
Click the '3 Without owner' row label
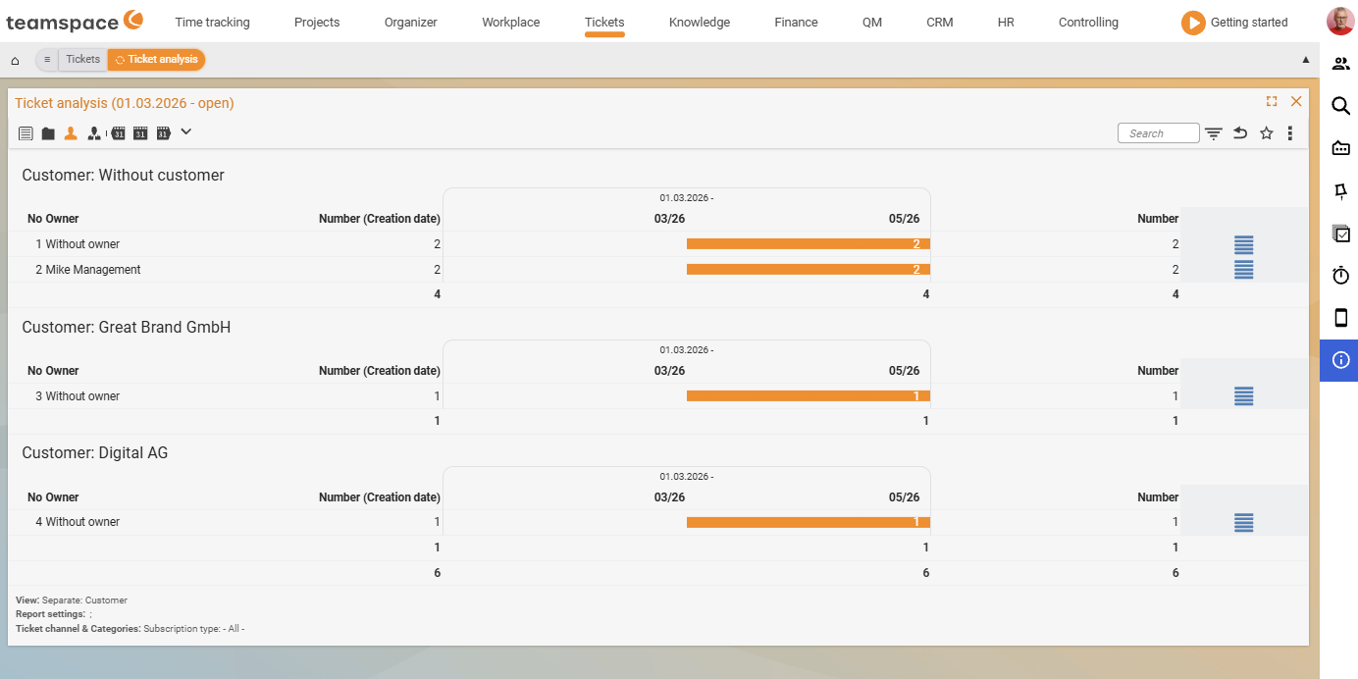pos(78,396)
